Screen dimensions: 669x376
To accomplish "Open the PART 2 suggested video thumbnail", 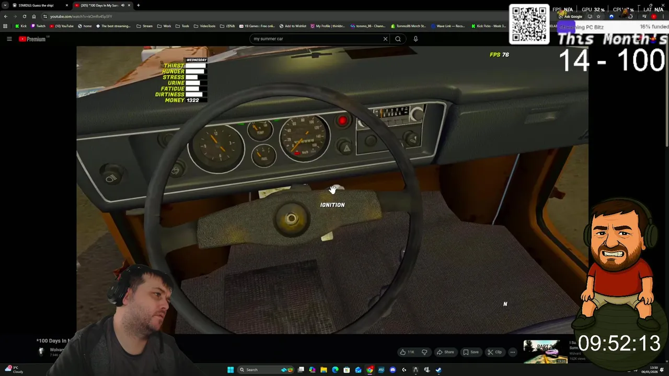I will tap(545, 352).
